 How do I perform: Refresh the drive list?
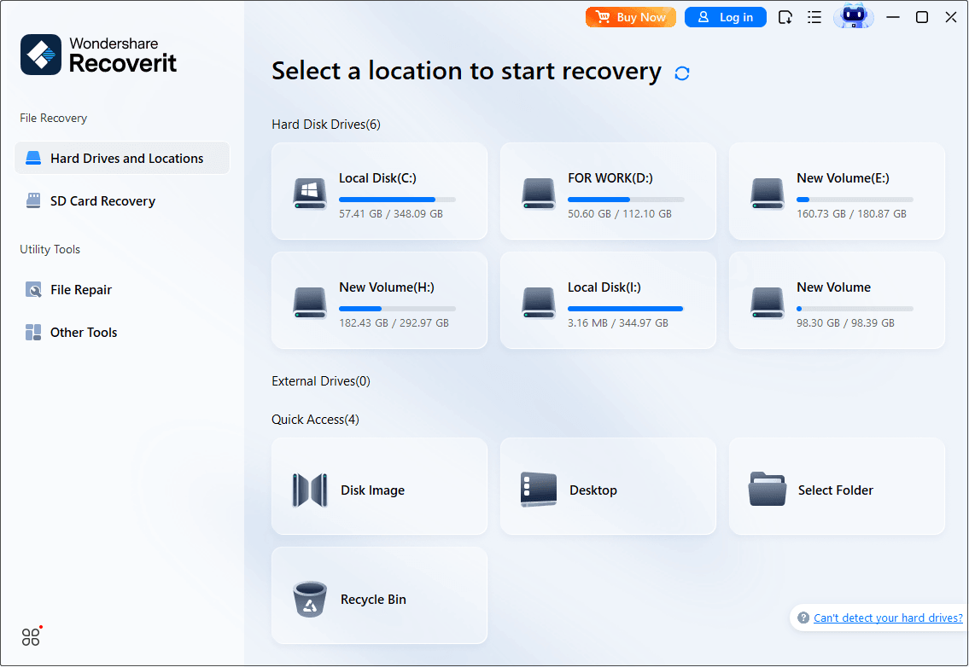pos(681,73)
